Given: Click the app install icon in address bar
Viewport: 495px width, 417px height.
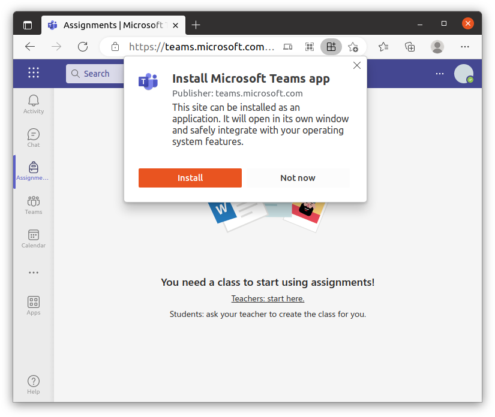Looking at the screenshot, I should click(331, 47).
